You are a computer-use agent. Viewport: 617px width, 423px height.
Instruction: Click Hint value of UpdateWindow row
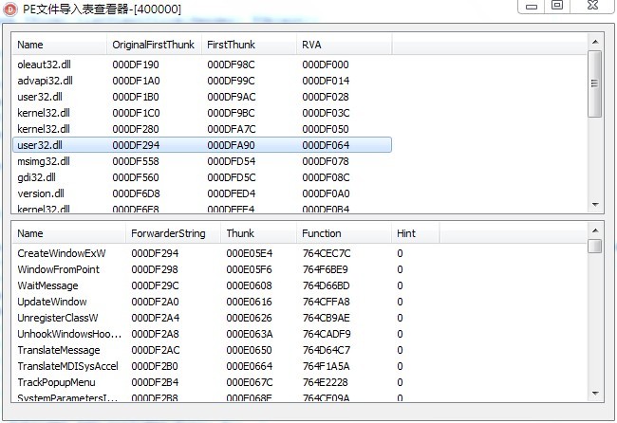point(400,302)
